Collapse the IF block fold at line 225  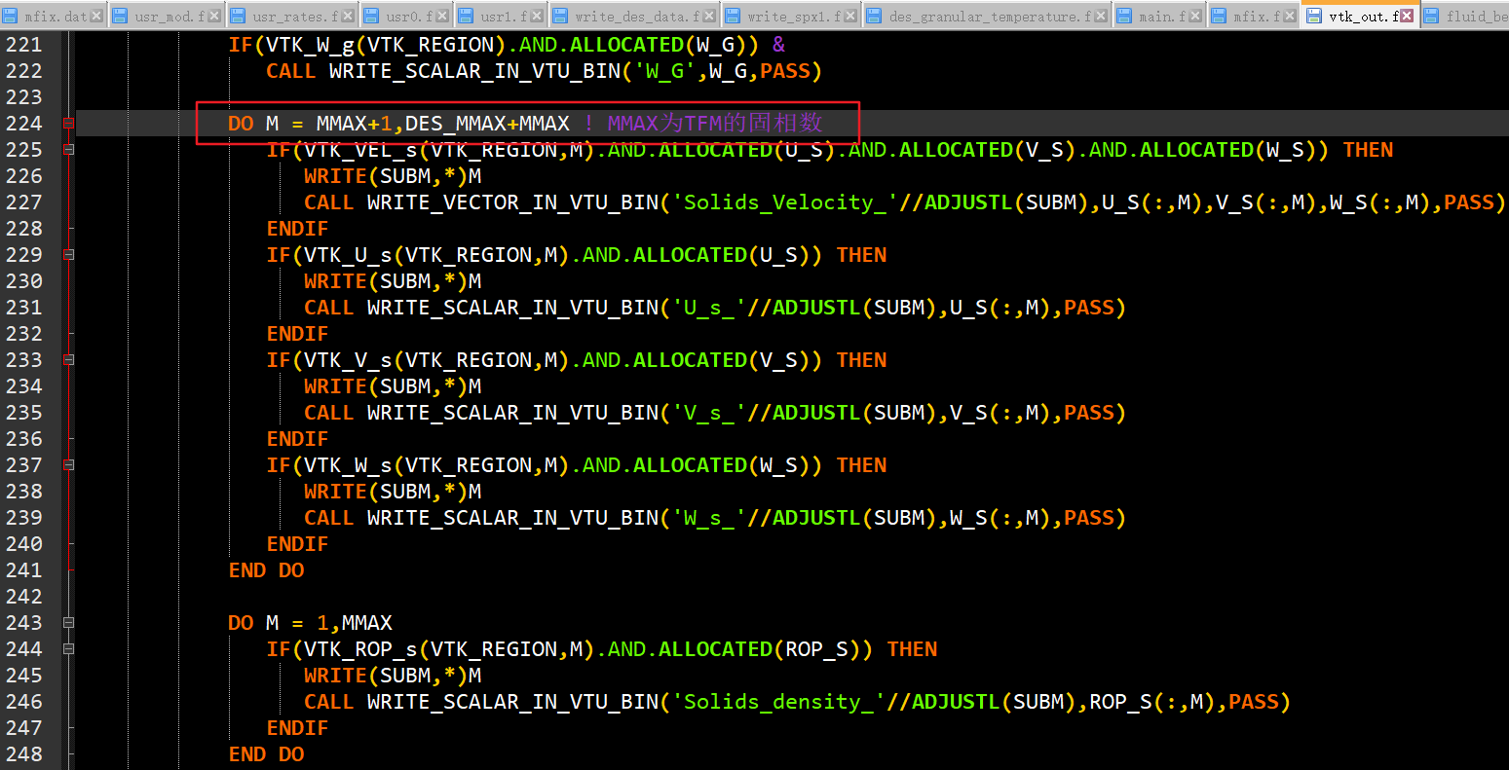tap(68, 150)
